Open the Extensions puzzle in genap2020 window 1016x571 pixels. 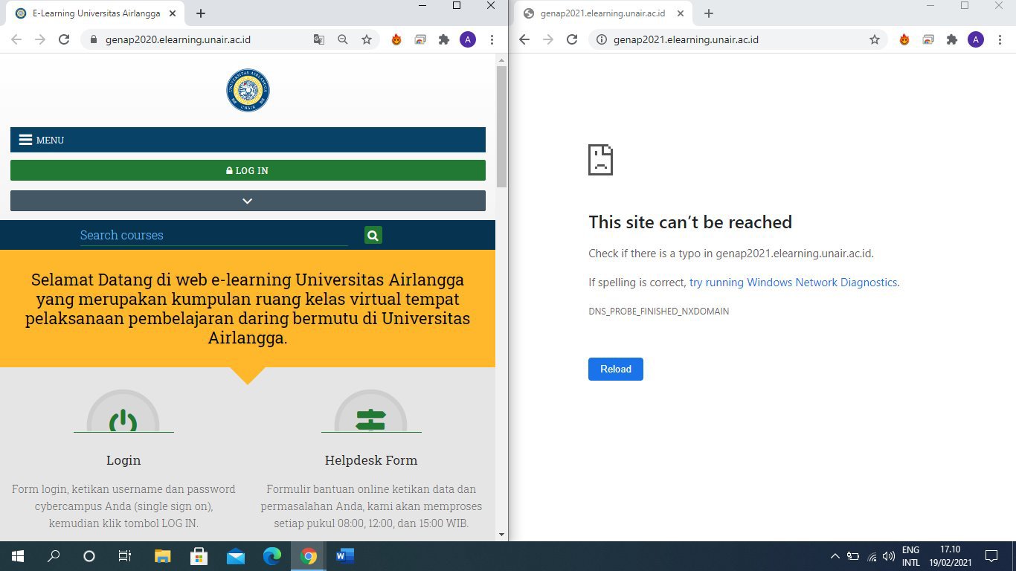(x=444, y=39)
